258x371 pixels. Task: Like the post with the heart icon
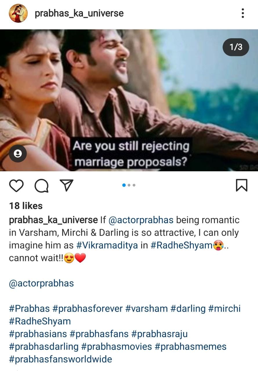(16, 185)
